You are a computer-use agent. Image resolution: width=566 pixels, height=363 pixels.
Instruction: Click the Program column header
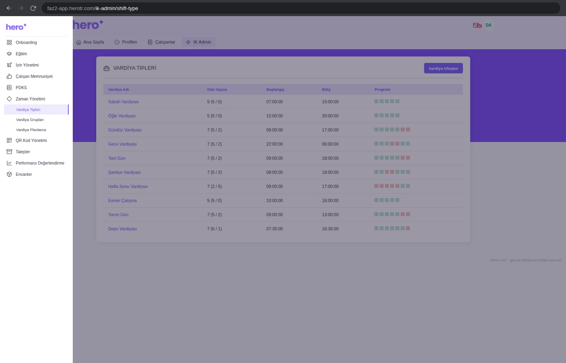pyautogui.click(x=382, y=90)
